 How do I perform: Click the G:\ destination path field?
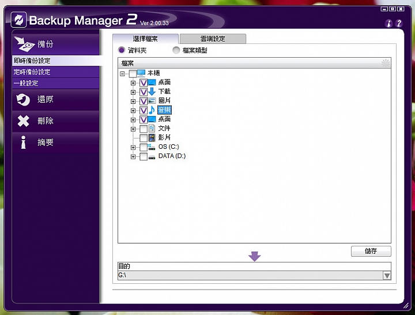pos(250,276)
